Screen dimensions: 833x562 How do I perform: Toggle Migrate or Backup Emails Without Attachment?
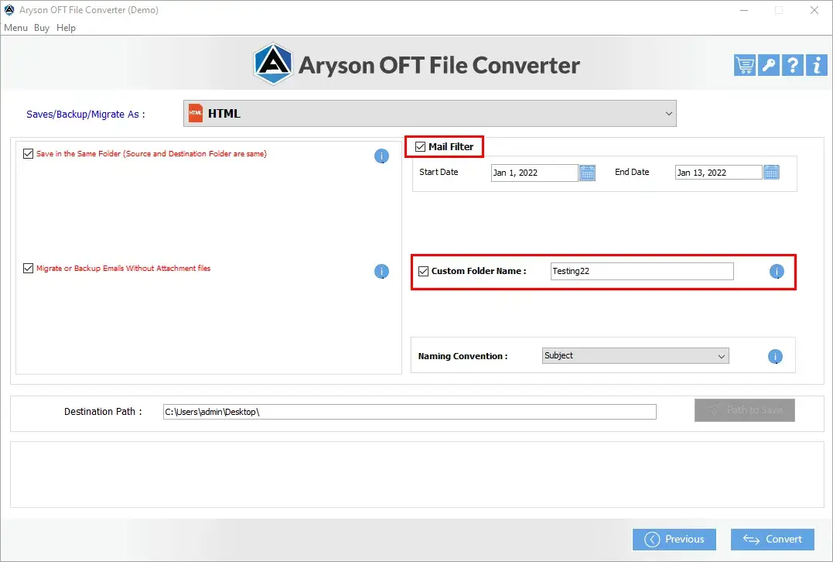[x=28, y=269]
